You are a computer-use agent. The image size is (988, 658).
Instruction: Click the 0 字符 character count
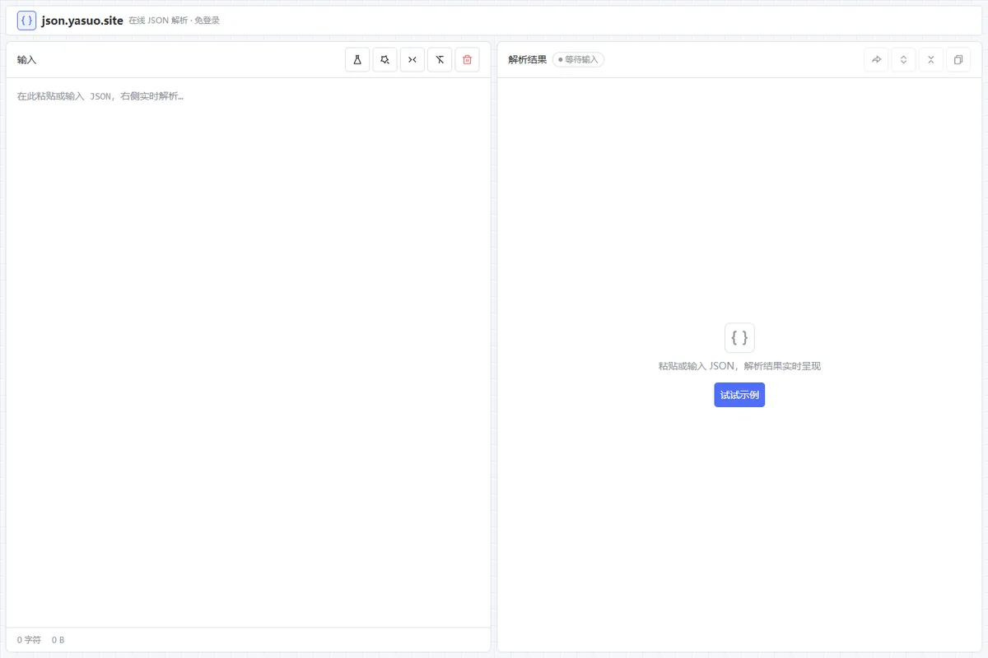[x=29, y=640]
